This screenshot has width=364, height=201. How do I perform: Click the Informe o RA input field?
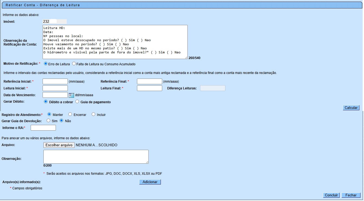[43, 128]
